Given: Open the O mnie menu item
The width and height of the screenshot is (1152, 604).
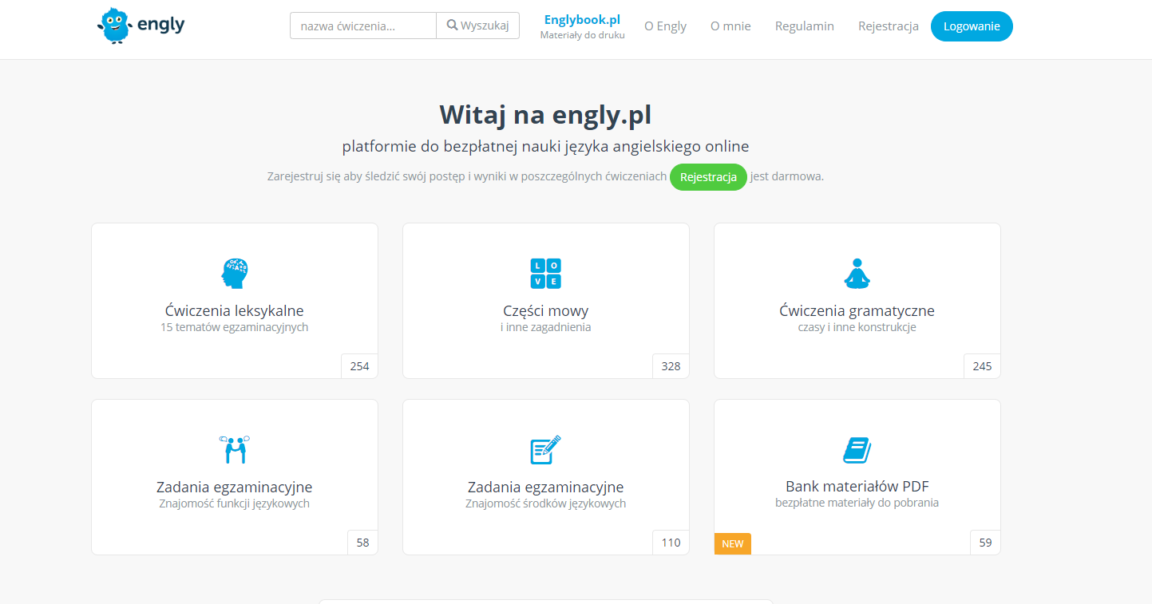Looking at the screenshot, I should tap(730, 26).
